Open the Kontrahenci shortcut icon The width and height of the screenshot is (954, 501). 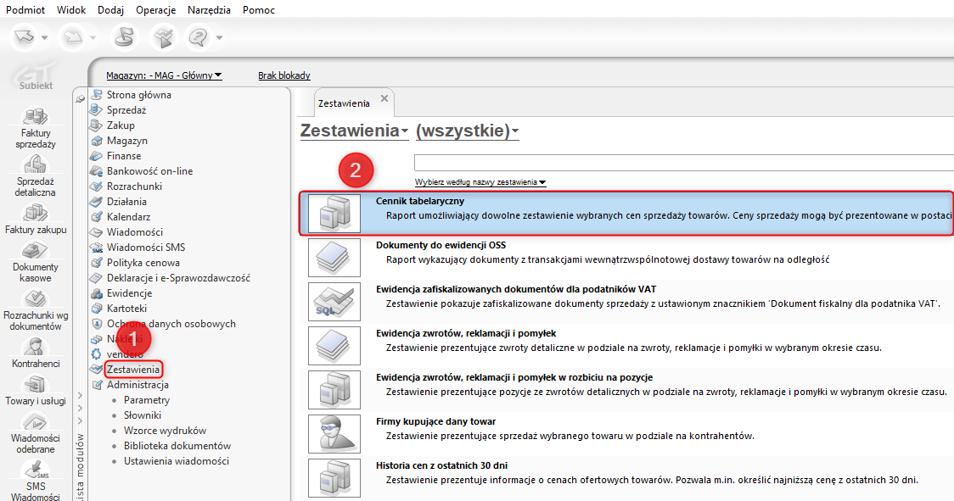pos(36,347)
